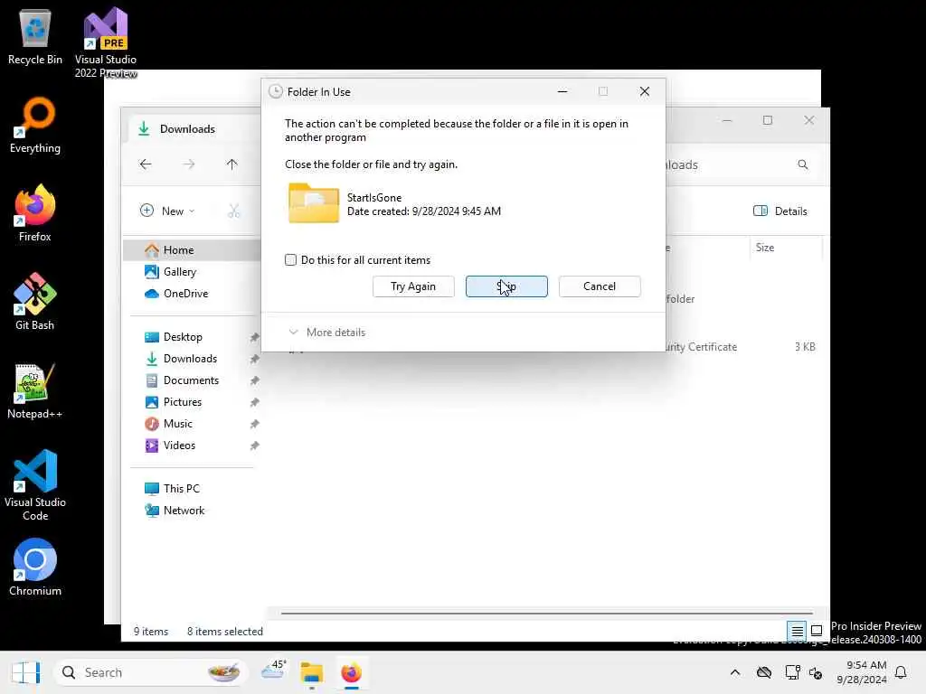Screen dimensions: 926x694
Task: Expand More details in the dialog
Action: (x=327, y=333)
